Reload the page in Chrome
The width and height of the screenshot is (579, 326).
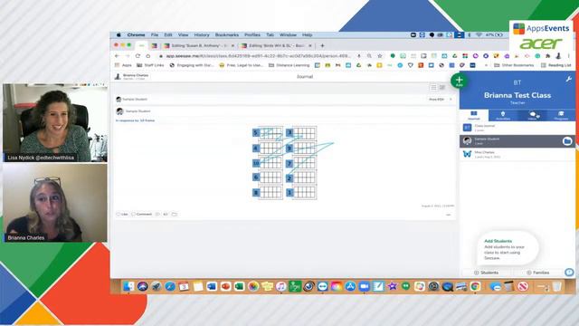(x=138, y=56)
